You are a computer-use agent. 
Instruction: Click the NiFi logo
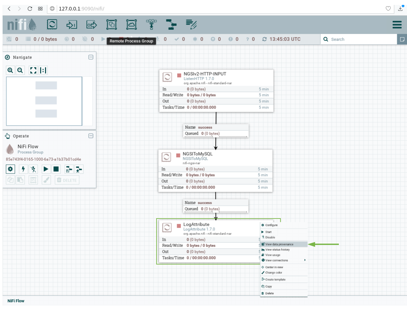[22, 24]
